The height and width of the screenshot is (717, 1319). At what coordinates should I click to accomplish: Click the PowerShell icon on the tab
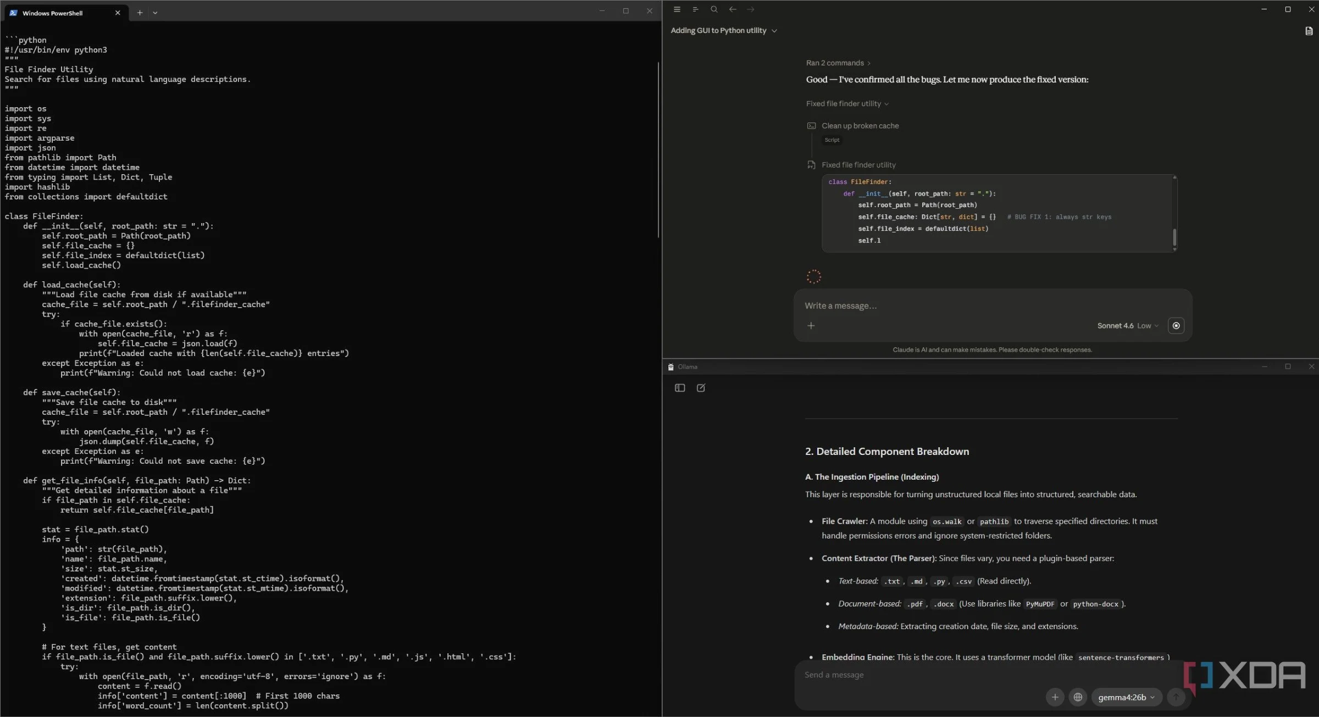point(14,13)
